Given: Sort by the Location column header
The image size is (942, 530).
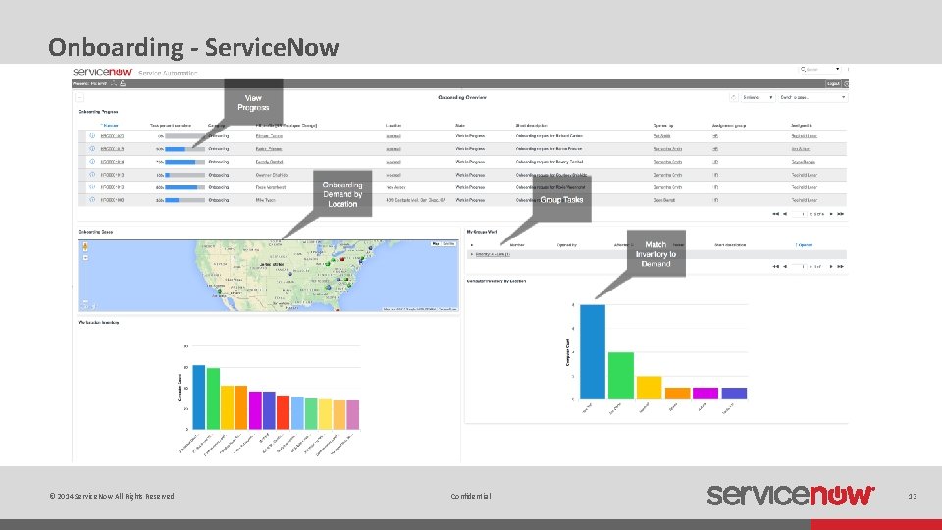Looking at the screenshot, I should click(393, 125).
